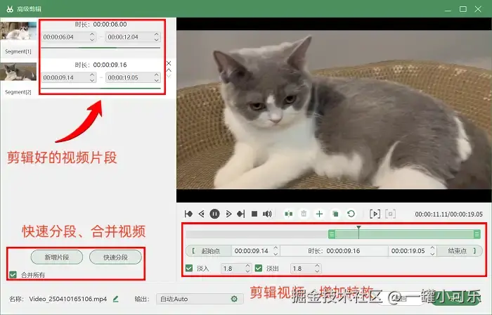Set end point with 结束点 button

click(460, 251)
